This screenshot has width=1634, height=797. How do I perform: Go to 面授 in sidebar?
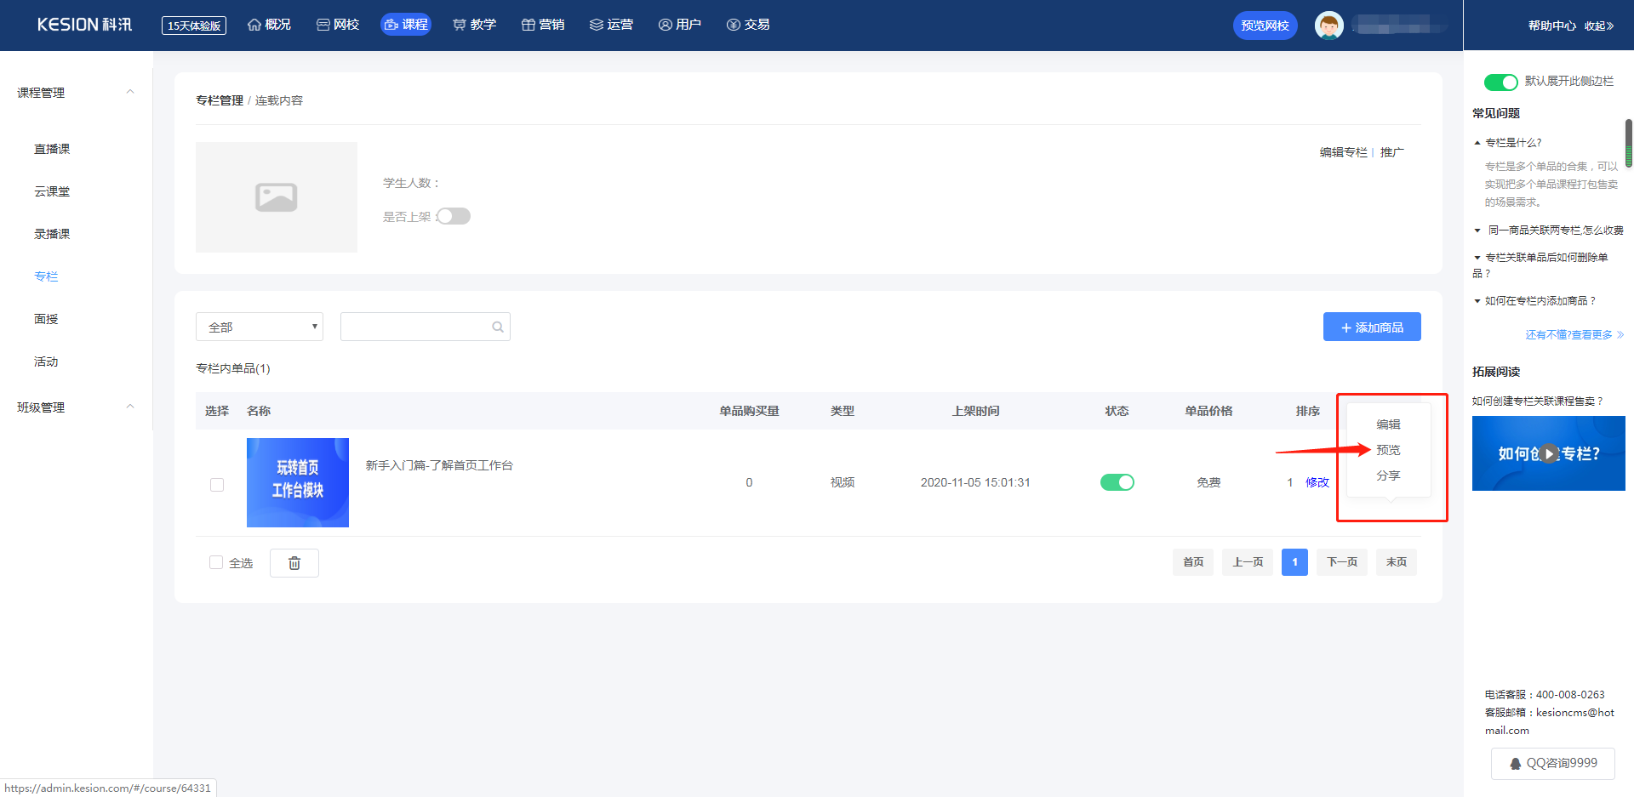click(x=46, y=319)
